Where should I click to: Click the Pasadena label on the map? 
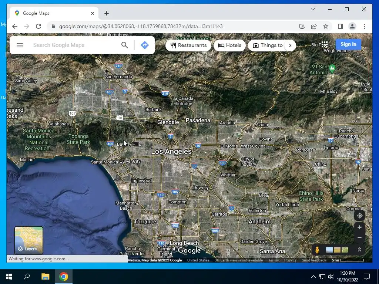click(198, 120)
